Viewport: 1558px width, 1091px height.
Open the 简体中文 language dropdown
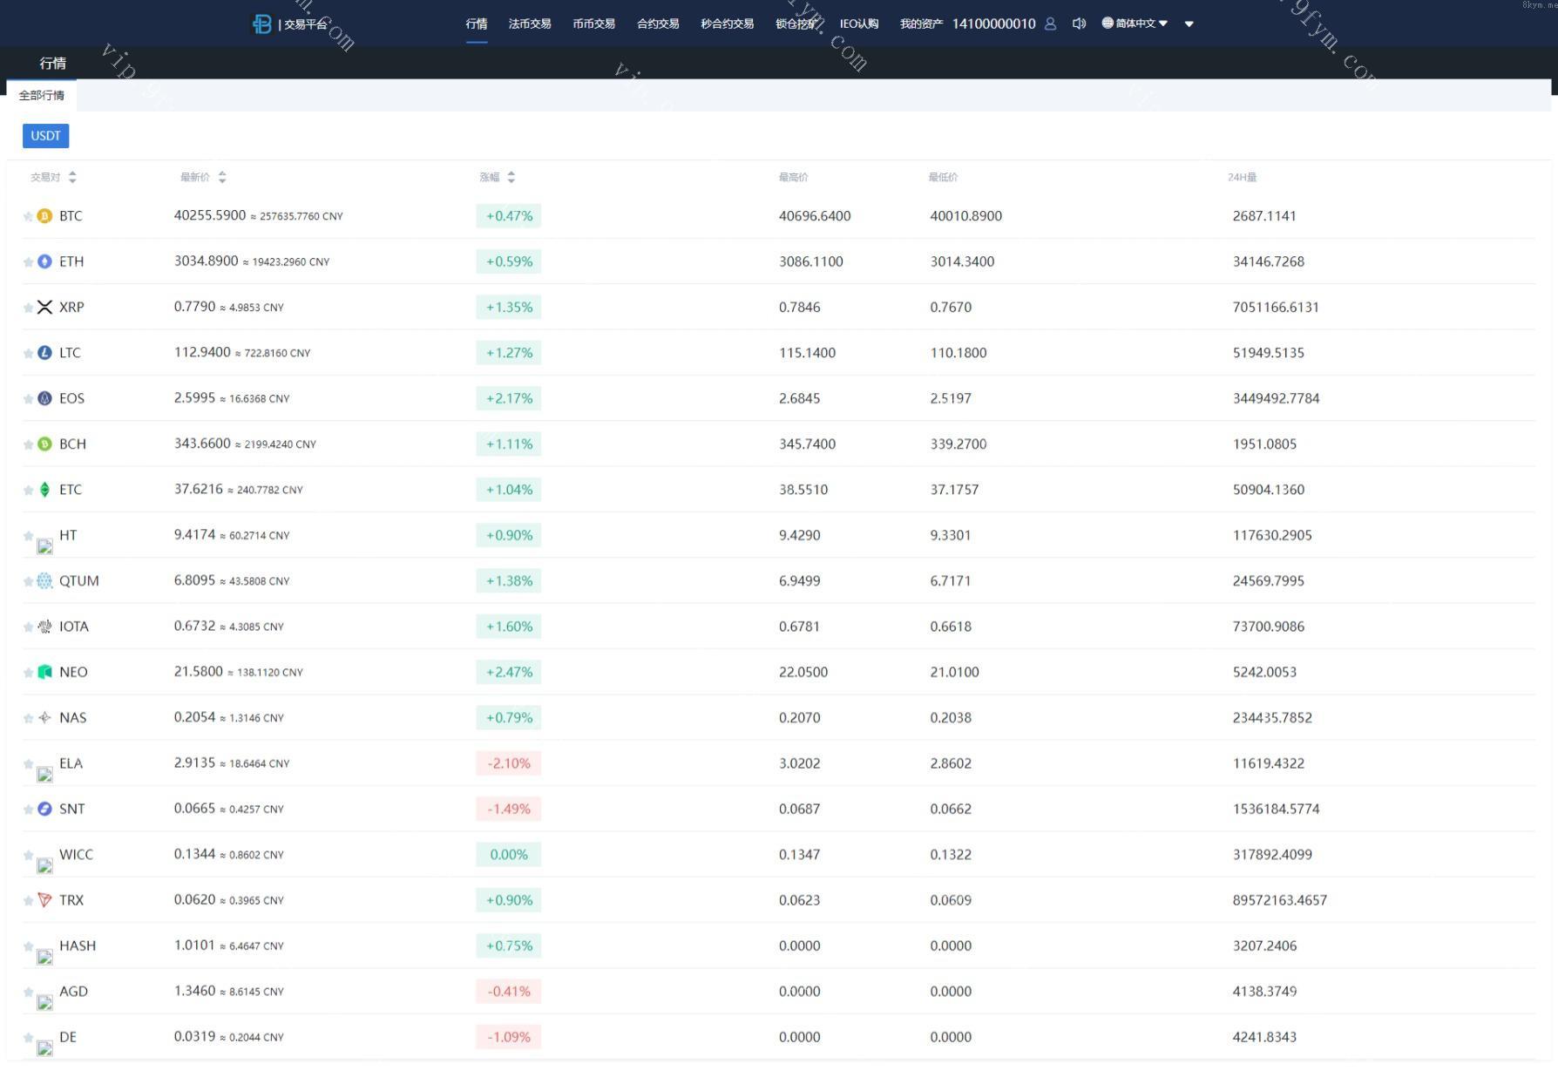click(1135, 24)
